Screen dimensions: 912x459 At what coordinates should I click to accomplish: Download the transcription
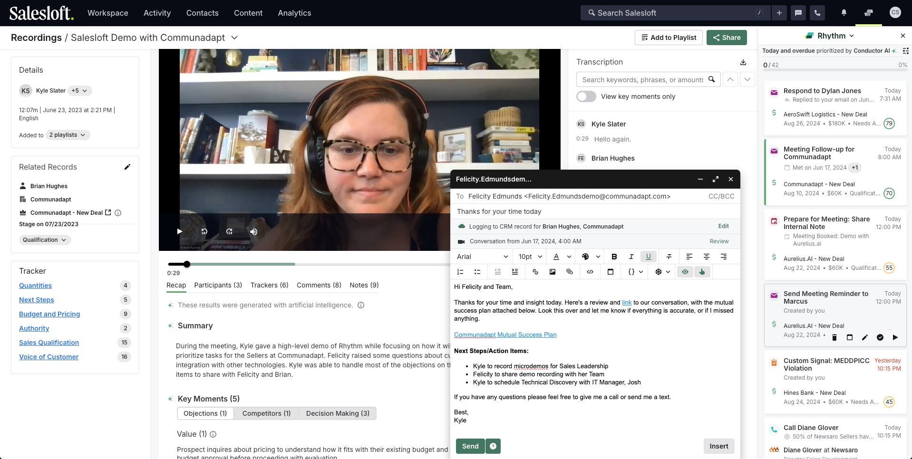click(x=743, y=62)
